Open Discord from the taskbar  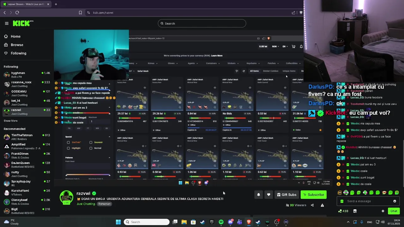[230, 222]
